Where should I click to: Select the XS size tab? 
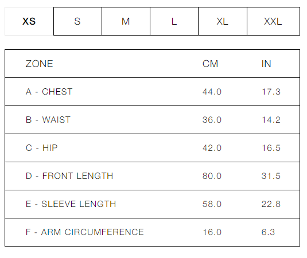pos(29,21)
